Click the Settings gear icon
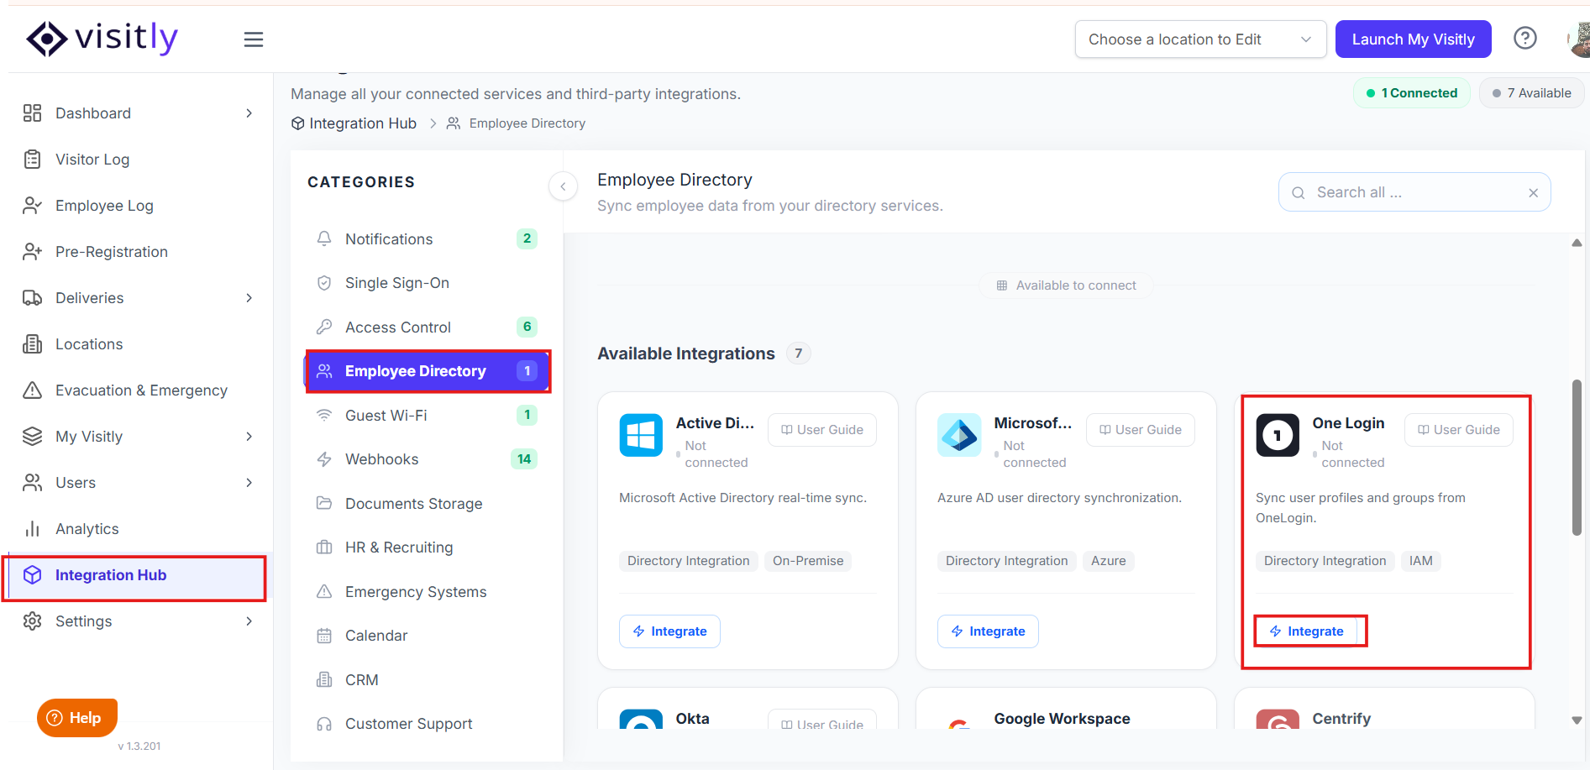Image resolution: width=1590 pixels, height=770 pixels. (x=32, y=621)
